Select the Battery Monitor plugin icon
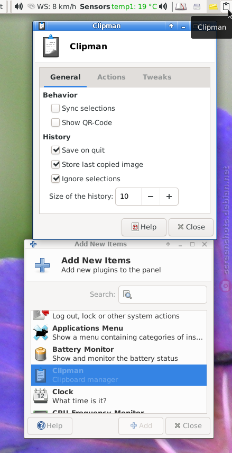The height and width of the screenshot is (453, 232). pos(41,354)
